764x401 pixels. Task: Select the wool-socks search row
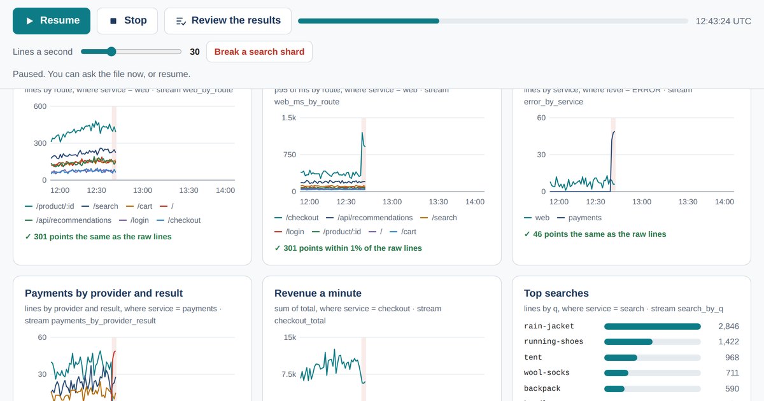632,373
